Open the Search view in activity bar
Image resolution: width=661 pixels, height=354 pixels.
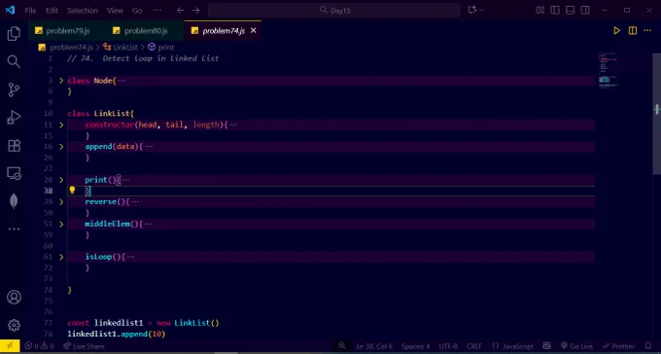(14, 61)
